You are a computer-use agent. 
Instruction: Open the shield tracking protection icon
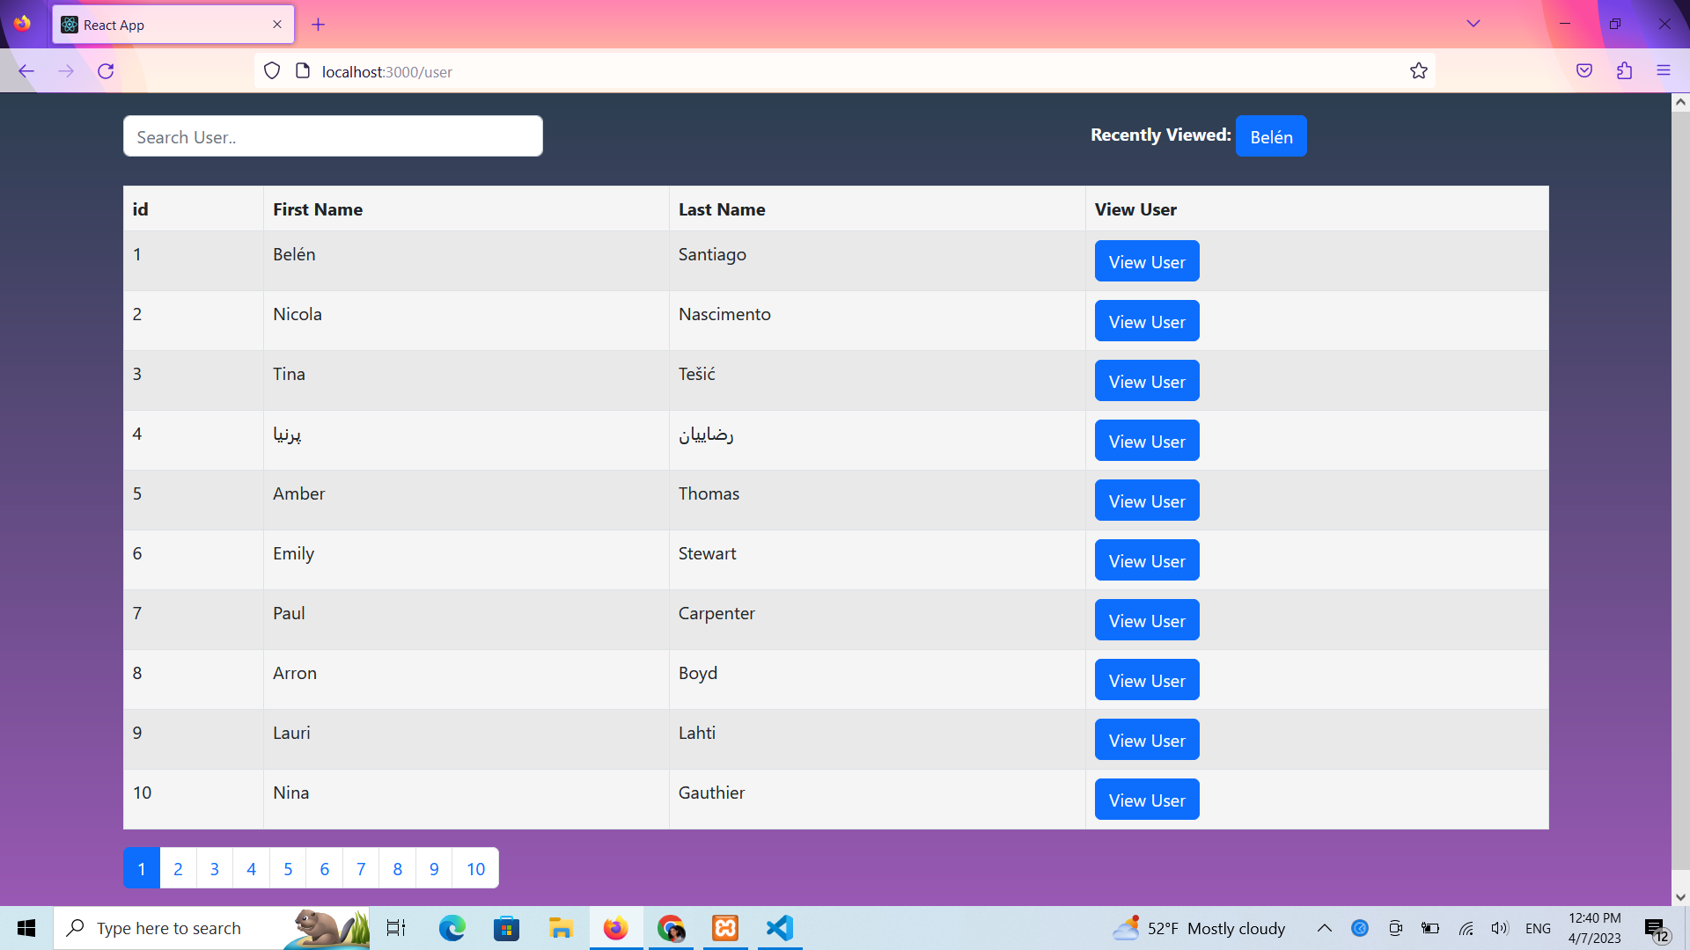coord(272,71)
